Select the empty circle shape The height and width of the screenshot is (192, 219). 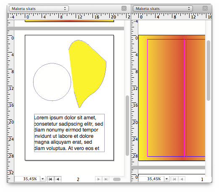pyautogui.click(x=52, y=82)
